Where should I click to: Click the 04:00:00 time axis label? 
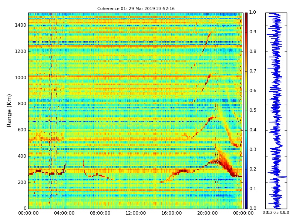click(x=64, y=213)
